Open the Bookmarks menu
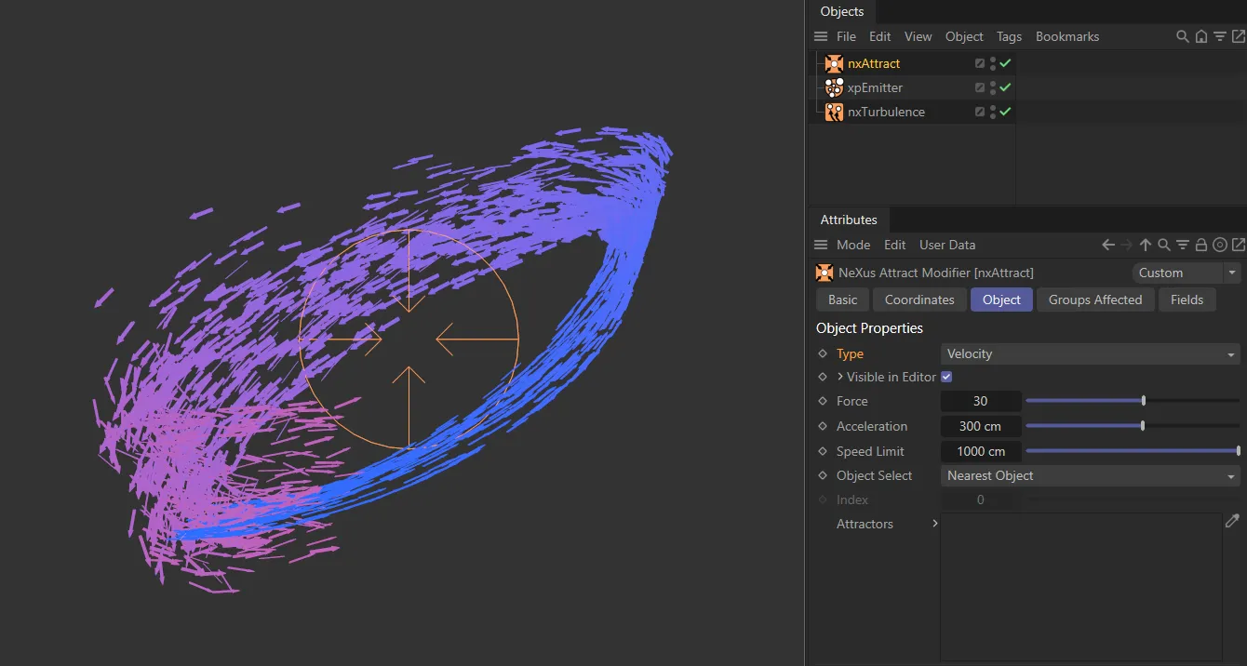This screenshot has width=1247, height=666. coord(1066,36)
